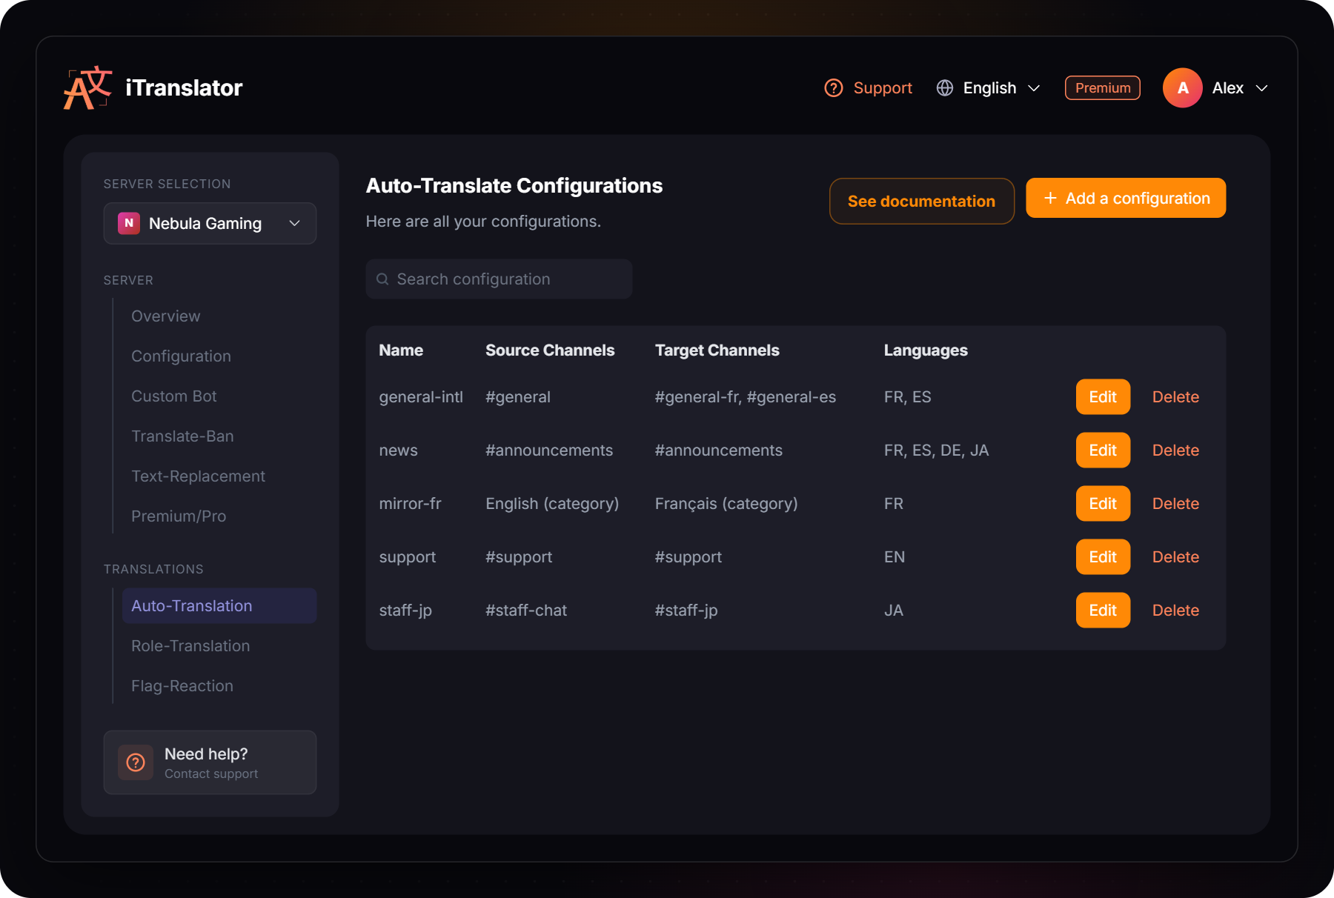The height and width of the screenshot is (898, 1334).
Task: Delete the staff-jp configuration
Action: coord(1175,611)
